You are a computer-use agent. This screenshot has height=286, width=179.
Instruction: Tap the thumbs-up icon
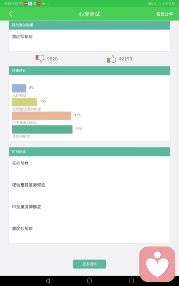click(x=112, y=59)
